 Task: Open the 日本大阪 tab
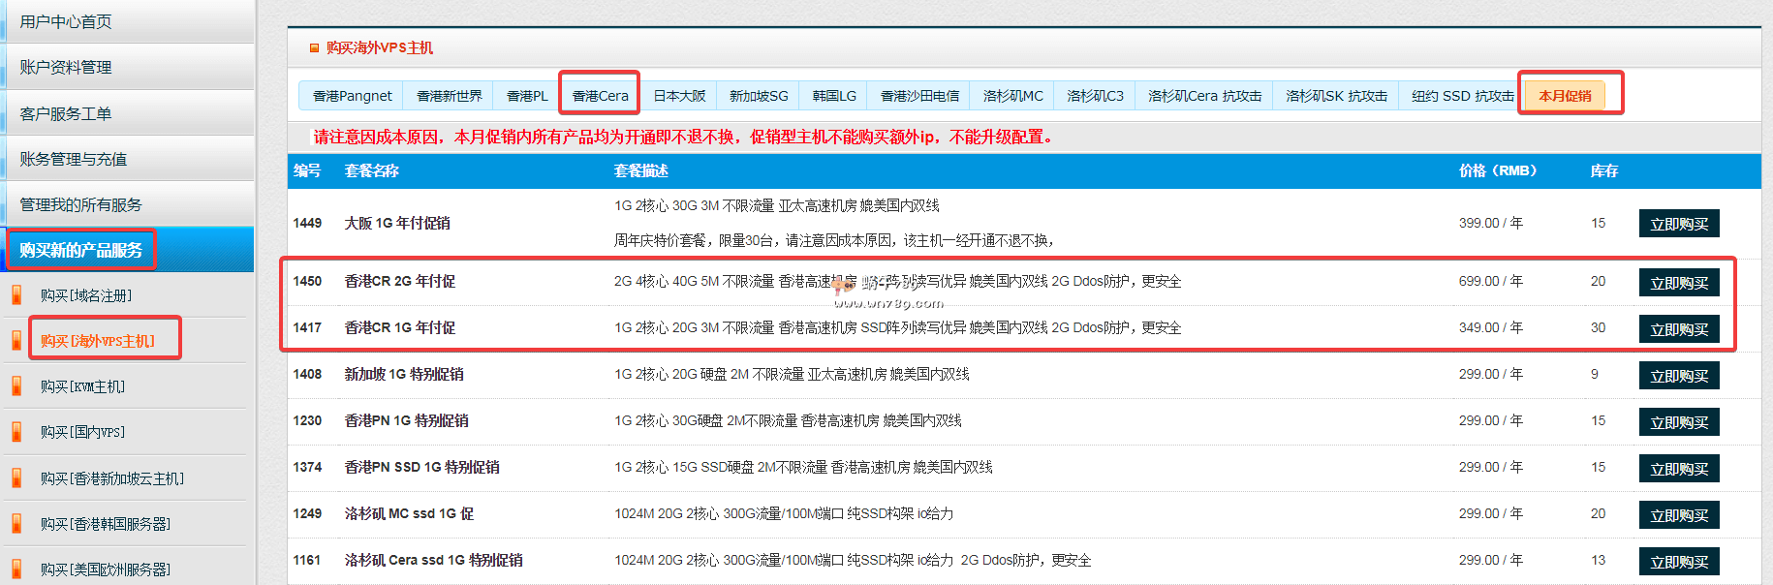679,96
